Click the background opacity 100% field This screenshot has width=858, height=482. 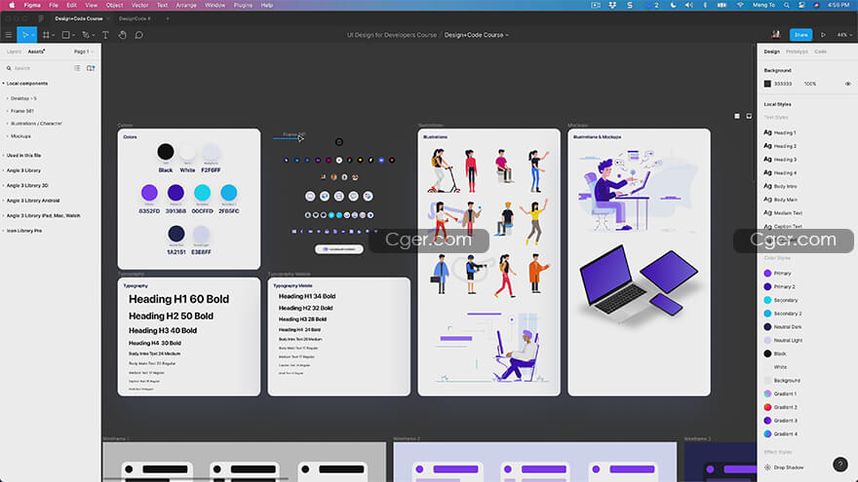(810, 84)
